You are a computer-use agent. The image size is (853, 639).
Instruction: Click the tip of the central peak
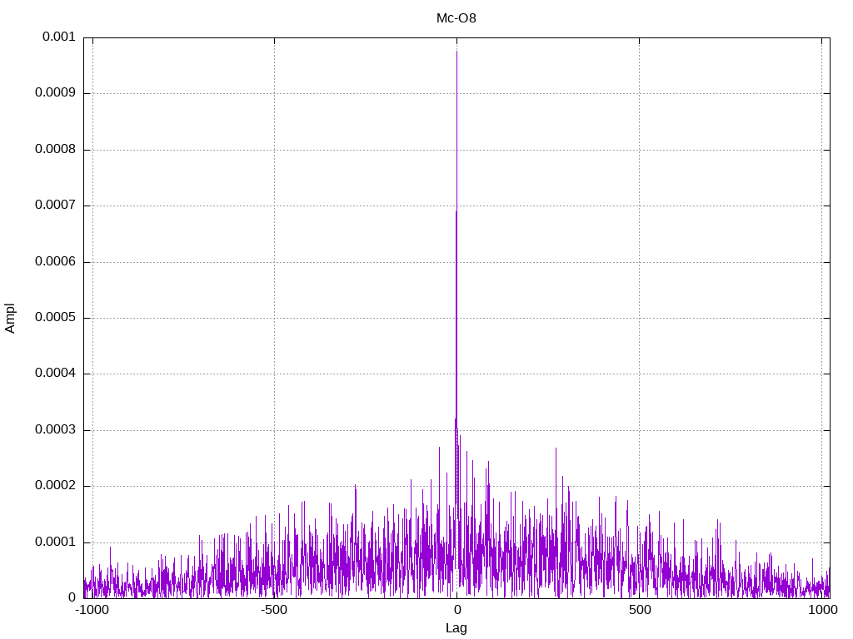click(x=456, y=52)
